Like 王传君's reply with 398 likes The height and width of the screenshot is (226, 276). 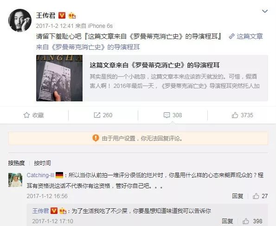pos(252,221)
